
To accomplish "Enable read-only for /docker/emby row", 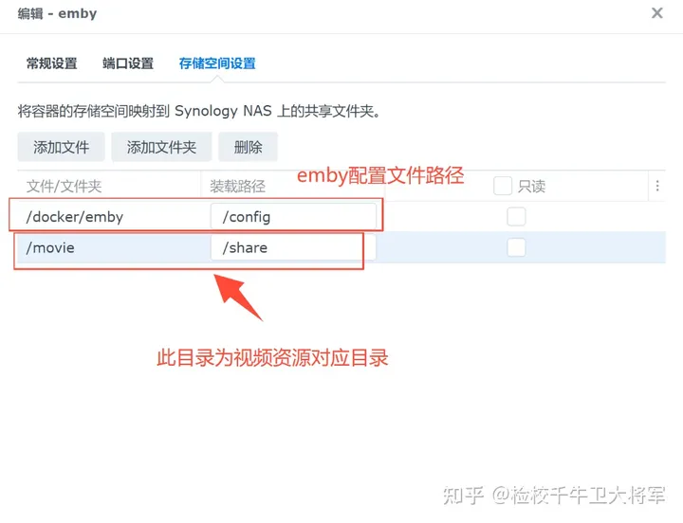I will [516, 217].
